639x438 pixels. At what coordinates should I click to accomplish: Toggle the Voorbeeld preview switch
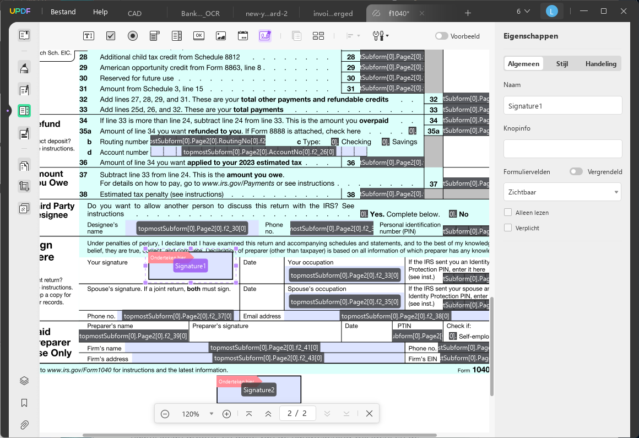(x=441, y=36)
